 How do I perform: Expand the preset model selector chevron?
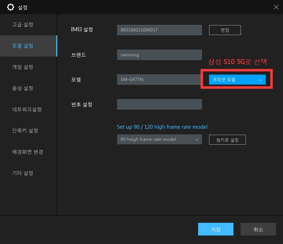tap(260, 80)
